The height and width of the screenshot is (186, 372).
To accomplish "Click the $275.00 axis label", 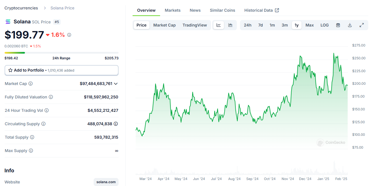I will [x=359, y=45].
